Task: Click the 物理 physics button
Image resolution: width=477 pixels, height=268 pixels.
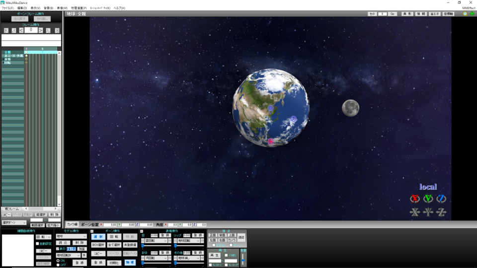Action: coord(130,263)
